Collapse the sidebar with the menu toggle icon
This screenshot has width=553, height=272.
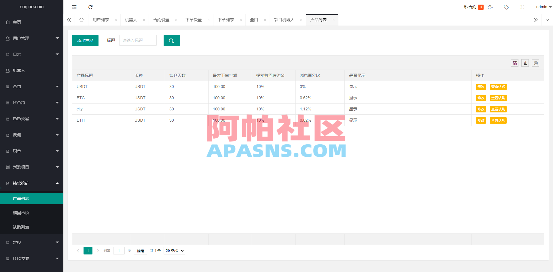coord(74,7)
